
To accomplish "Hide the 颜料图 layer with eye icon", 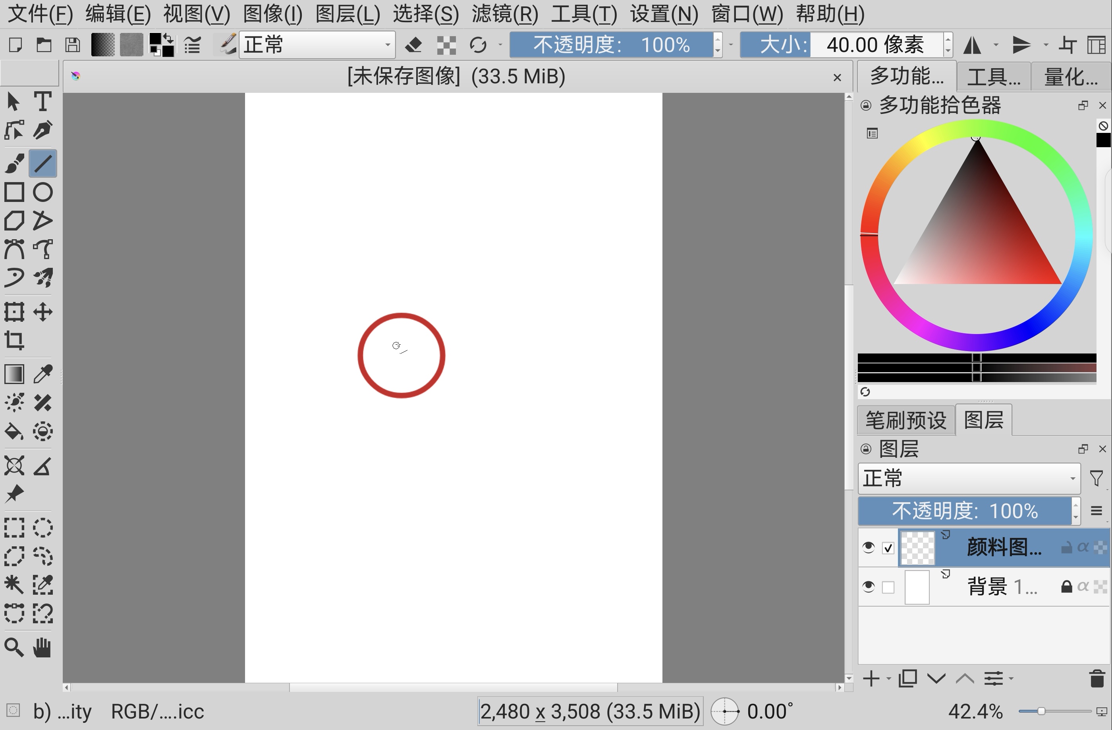I will (868, 547).
